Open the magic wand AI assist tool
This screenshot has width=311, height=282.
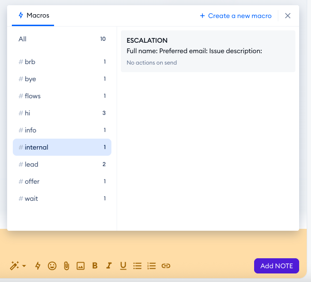coord(14,266)
